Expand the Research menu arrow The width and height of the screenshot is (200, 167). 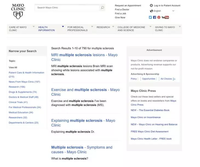pyautogui.click(x=113, y=27)
